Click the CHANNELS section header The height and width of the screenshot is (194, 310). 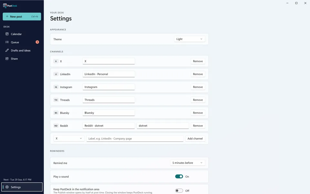(57, 52)
